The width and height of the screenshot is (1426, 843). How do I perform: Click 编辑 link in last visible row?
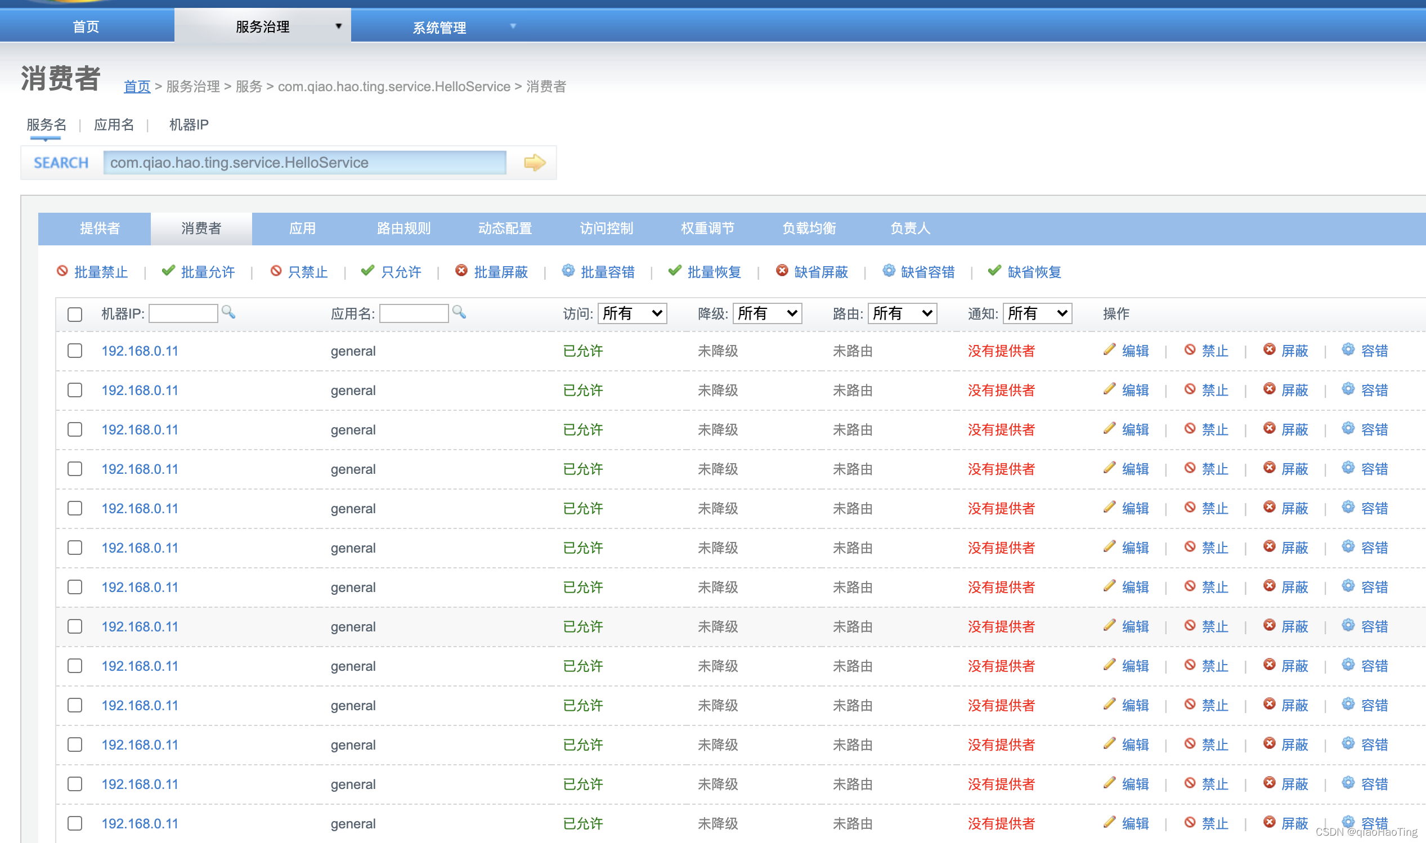click(x=1135, y=823)
